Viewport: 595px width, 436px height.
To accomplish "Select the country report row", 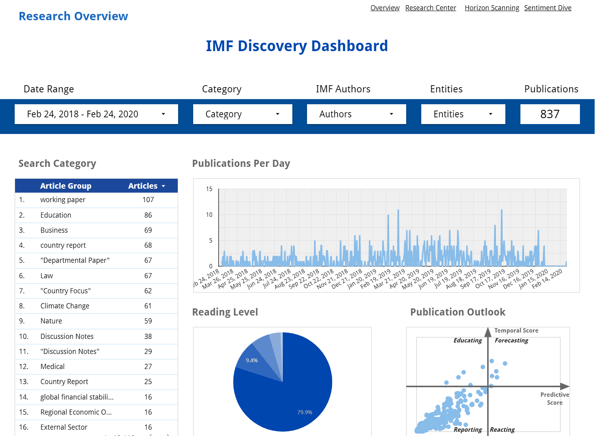I will click(96, 245).
